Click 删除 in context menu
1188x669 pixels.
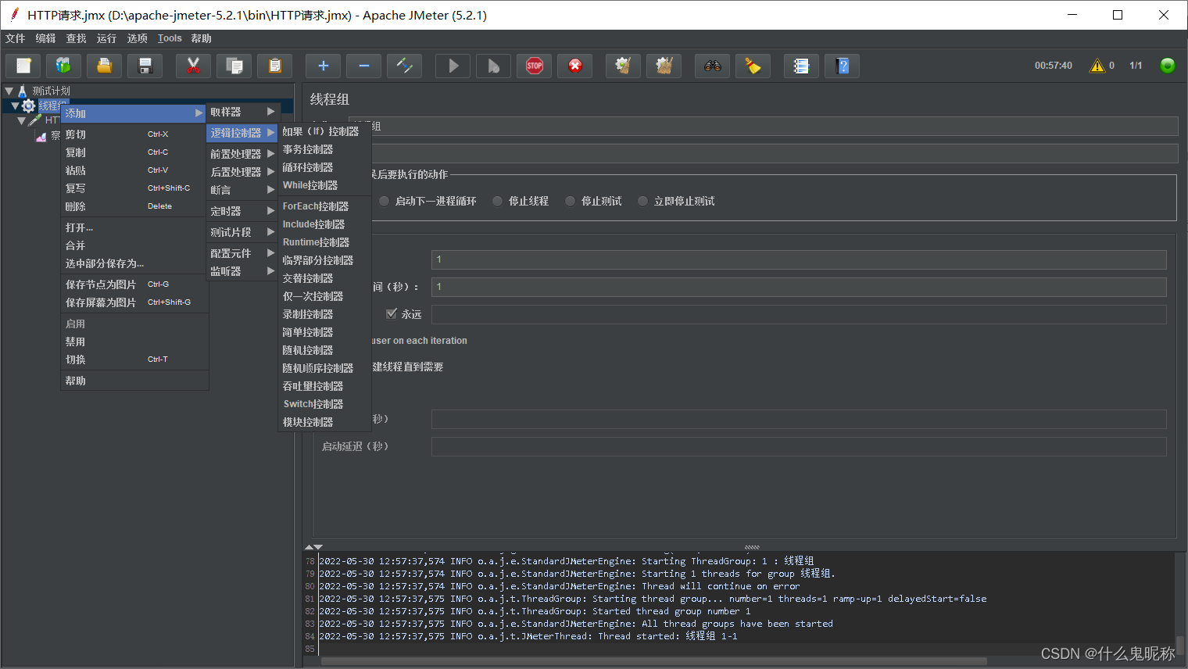click(x=134, y=206)
